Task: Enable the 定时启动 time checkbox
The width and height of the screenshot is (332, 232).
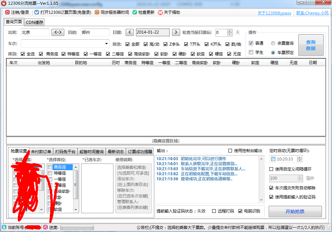Action: [273, 159]
